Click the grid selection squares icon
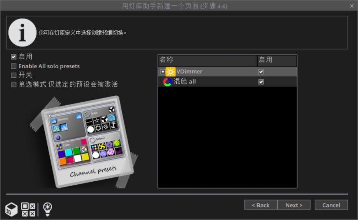This screenshot has height=220, width=358. pyautogui.click(x=28, y=209)
